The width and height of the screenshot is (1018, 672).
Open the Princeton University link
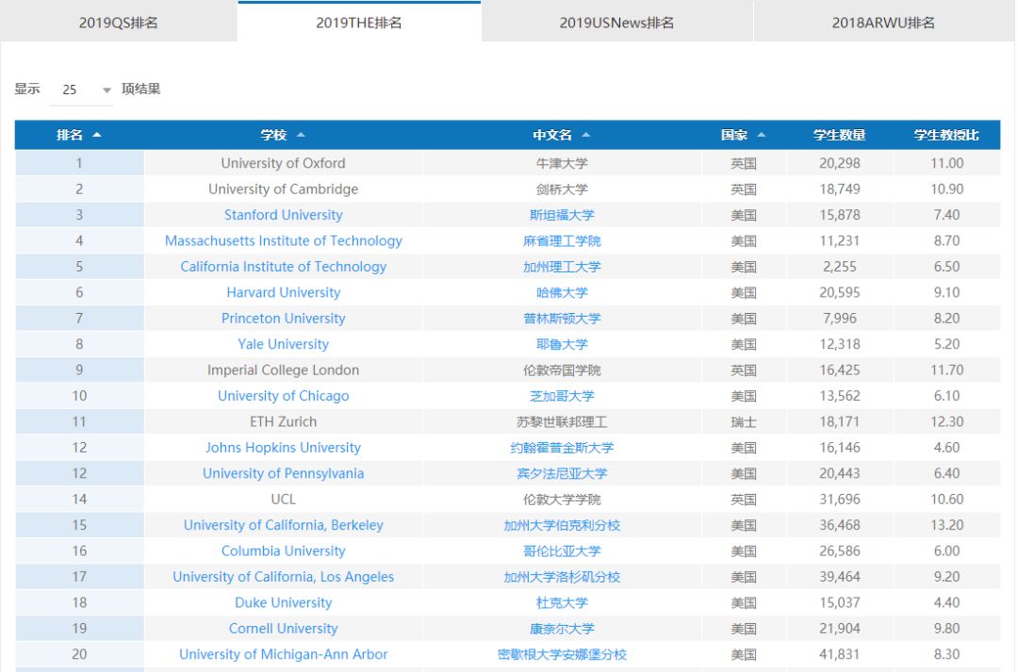click(x=283, y=319)
